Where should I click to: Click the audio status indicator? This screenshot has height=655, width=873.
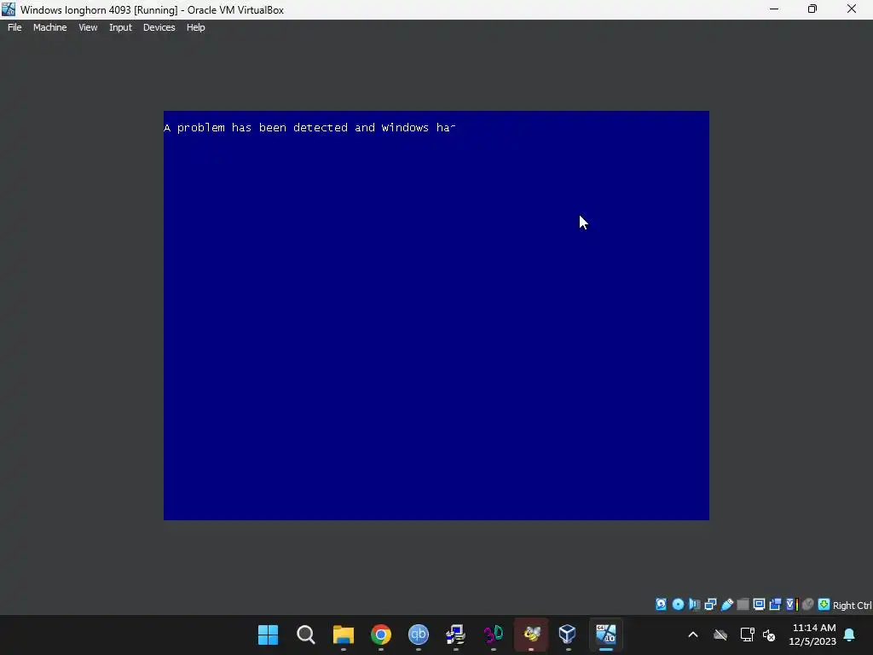click(694, 605)
